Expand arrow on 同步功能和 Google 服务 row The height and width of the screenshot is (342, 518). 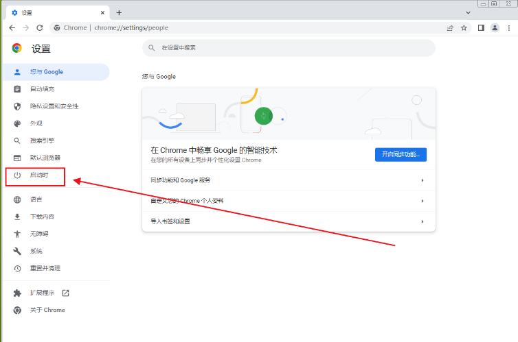coord(423,180)
